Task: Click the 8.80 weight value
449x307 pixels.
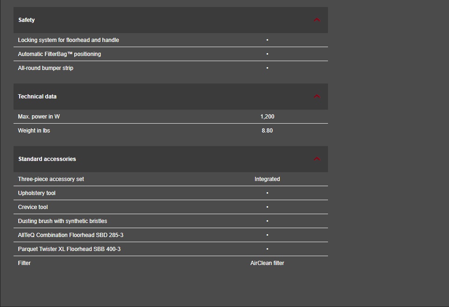Action: [267, 131]
